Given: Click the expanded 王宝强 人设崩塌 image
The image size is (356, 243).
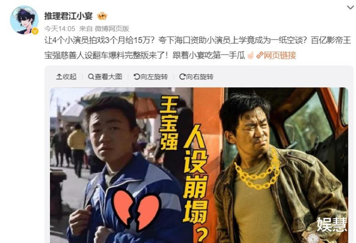Looking at the screenshot, I should [x=199, y=165].
